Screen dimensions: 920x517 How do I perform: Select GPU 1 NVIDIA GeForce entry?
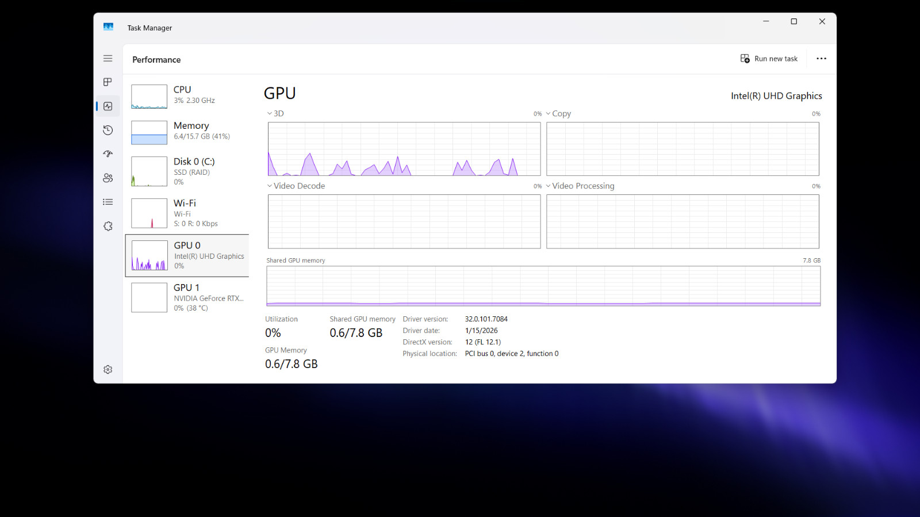187,297
